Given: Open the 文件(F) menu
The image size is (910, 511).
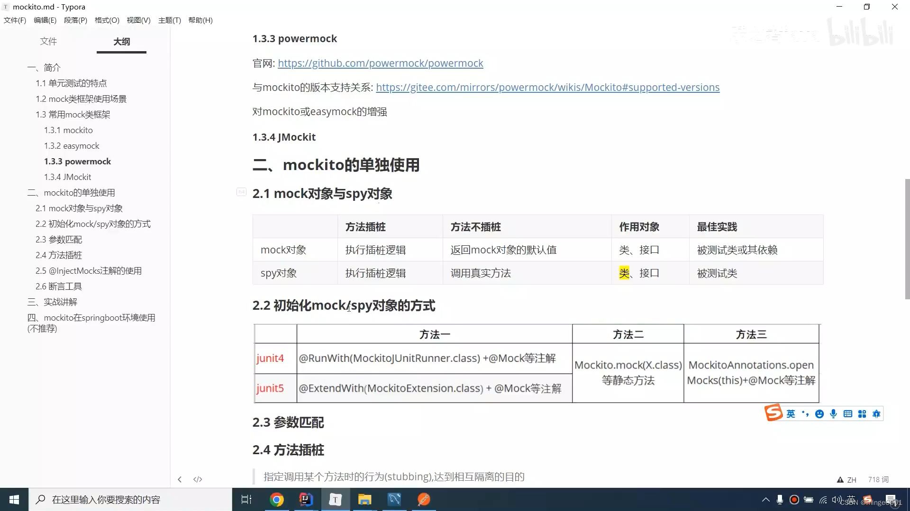Looking at the screenshot, I should (15, 20).
